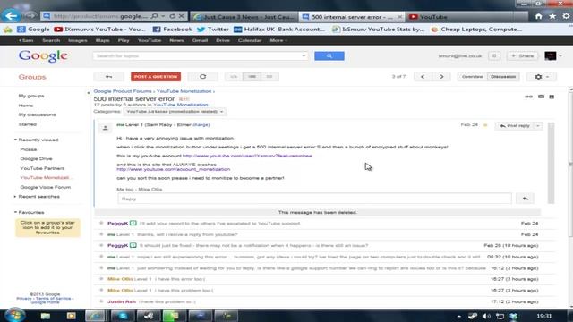Click Calendar in the Google bar

pos(250,40)
